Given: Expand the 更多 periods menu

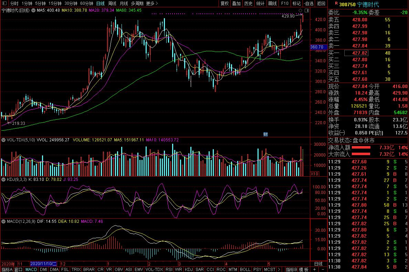Looking at the screenshot, I should (x=152, y=3).
